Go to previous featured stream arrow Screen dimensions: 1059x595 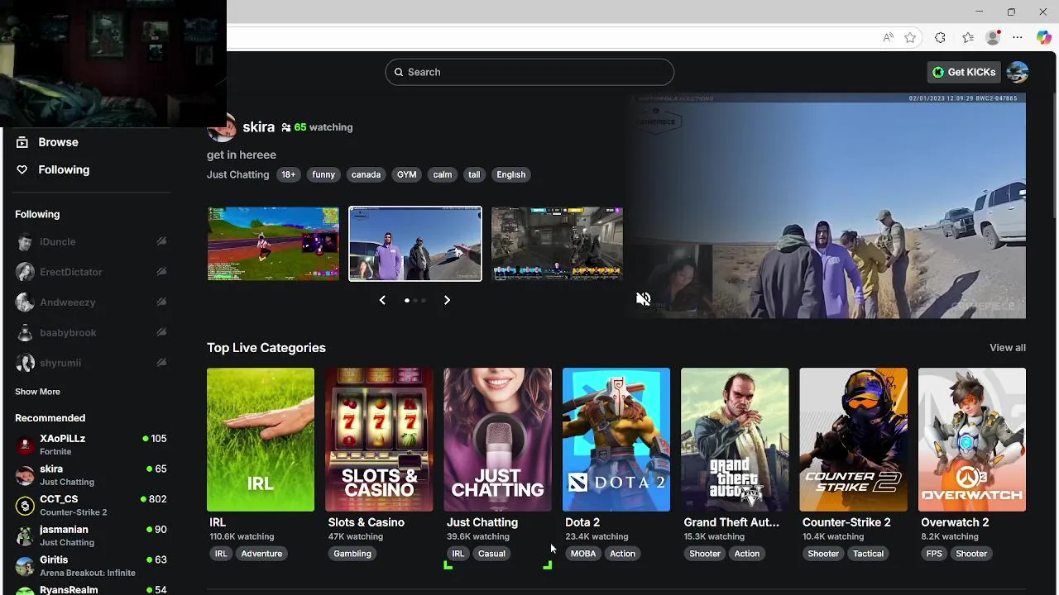tap(382, 300)
